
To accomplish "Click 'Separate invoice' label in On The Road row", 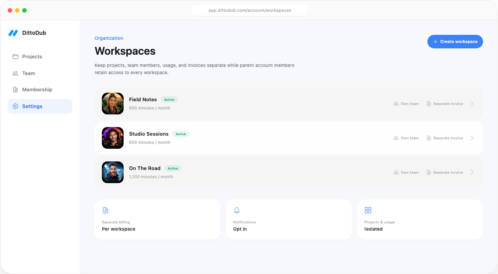I will click(448, 173).
